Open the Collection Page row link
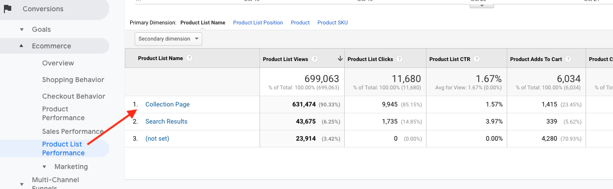Viewport: 613px width, 189px height. tap(167, 105)
